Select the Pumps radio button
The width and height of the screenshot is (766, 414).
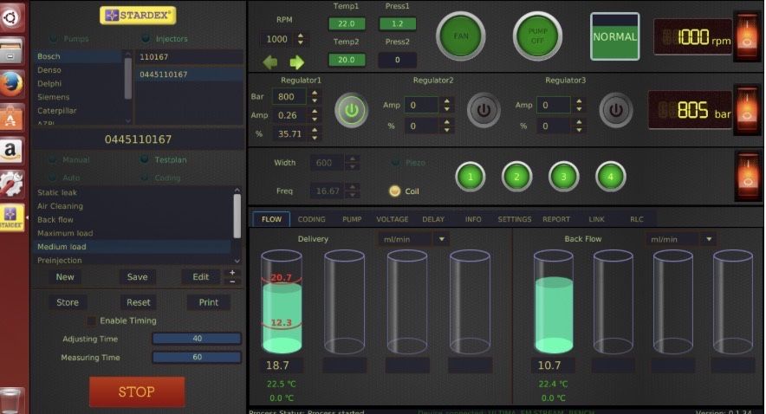54,39
